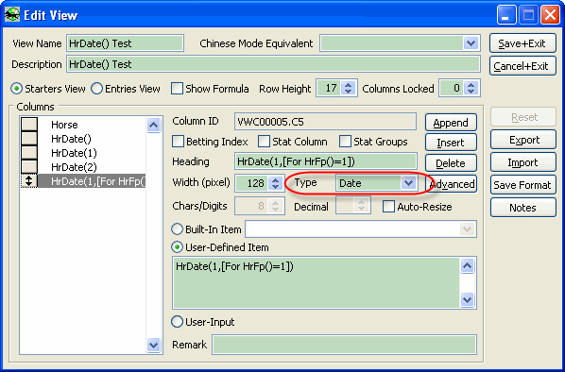Select Starters View radio button
This screenshot has width=565, height=372.
click(x=17, y=89)
